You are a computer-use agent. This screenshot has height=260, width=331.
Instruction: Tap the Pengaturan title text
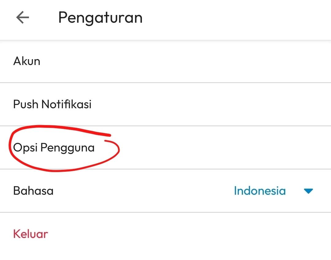coord(101,17)
